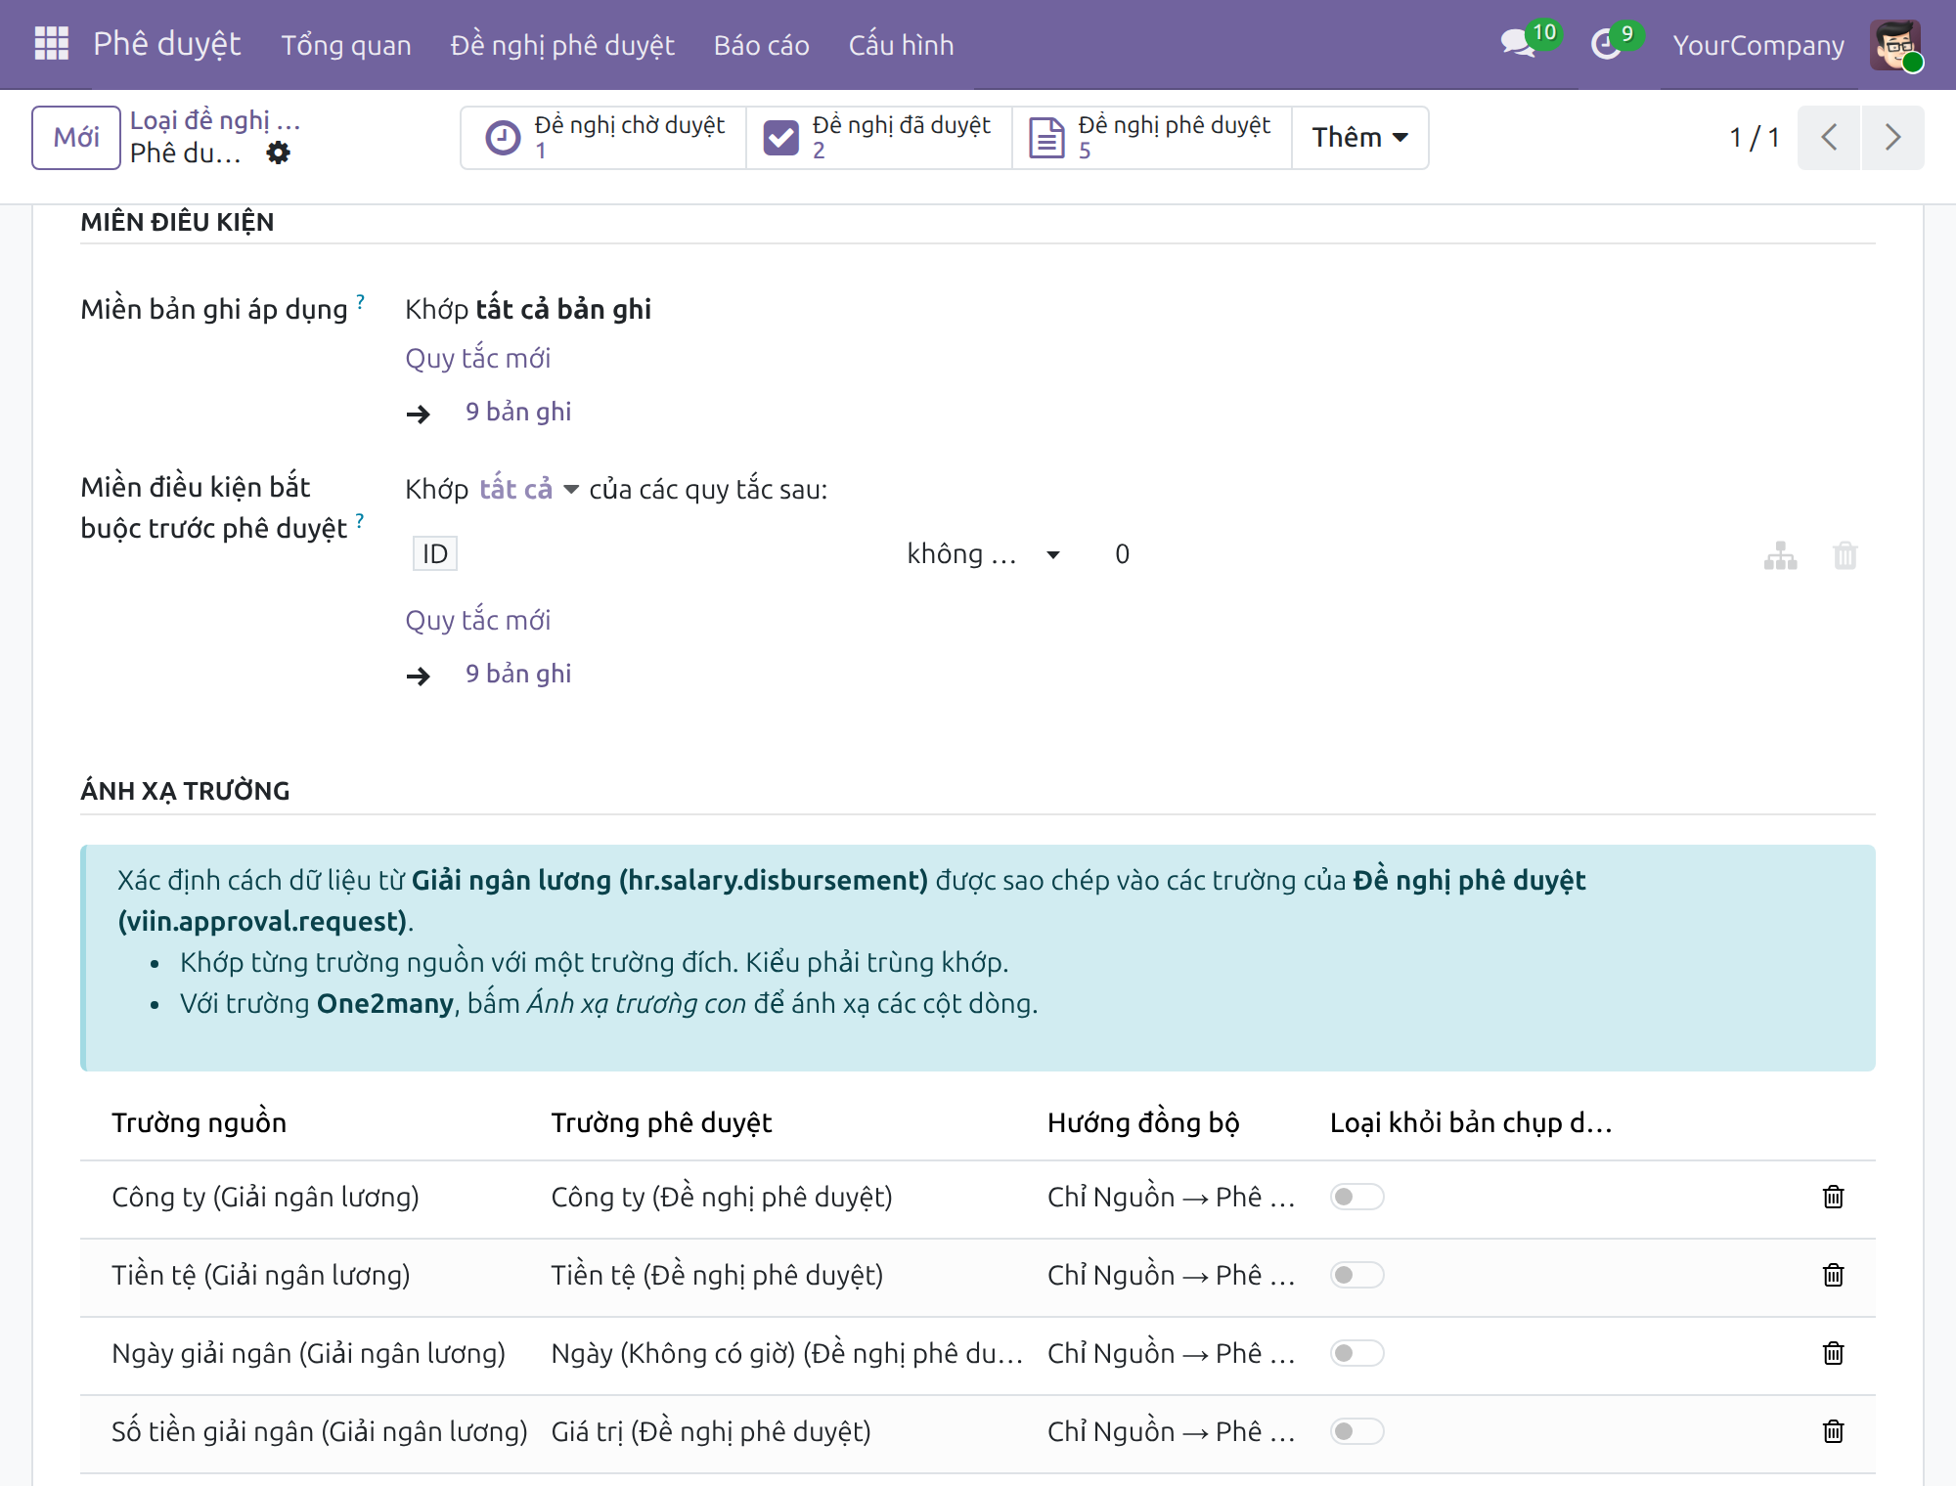Delete the ID domain rule
The height and width of the screenshot is (1486, 1956).
1845,555
